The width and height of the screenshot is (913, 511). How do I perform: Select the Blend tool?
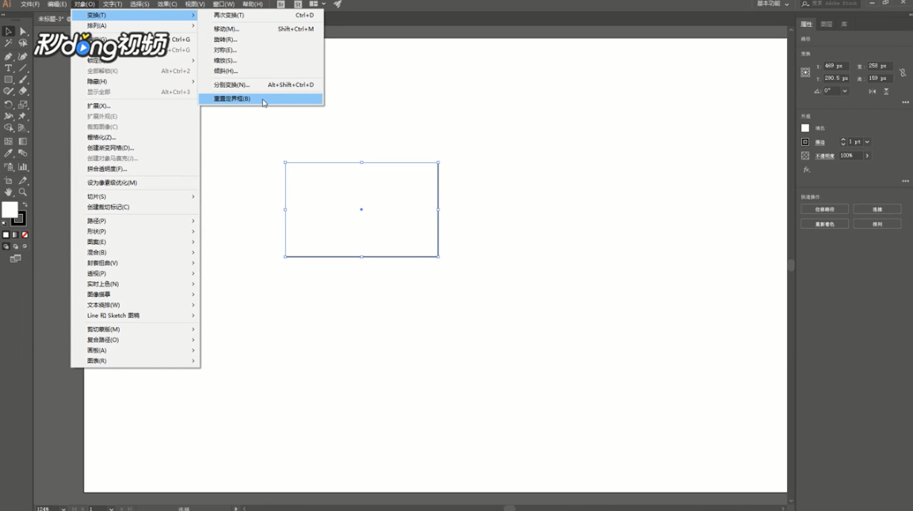point(23,154)
